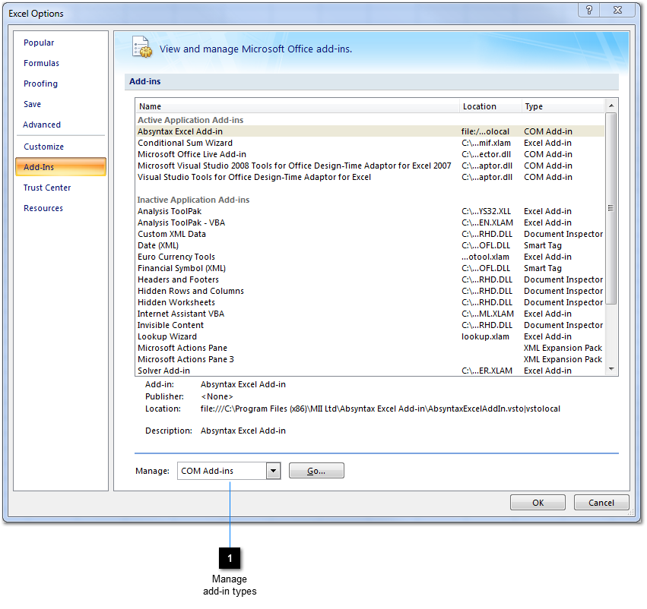Select Conditional Sum Wizard row
This screenshot has height=609, width=647.
[370, 143]
